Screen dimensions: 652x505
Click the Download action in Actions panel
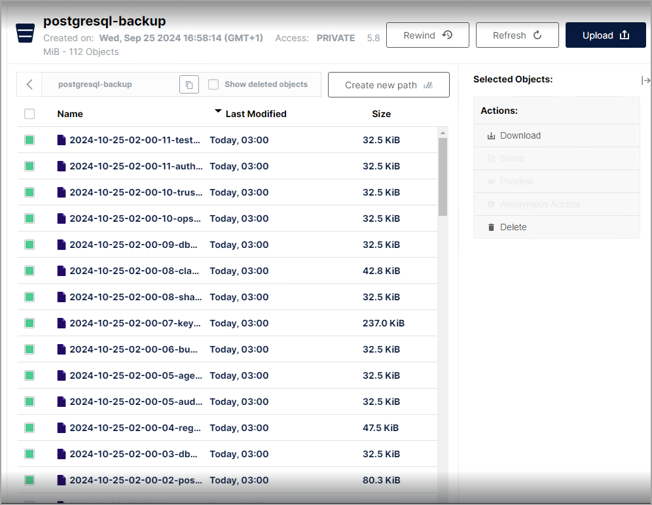(x=520, y=135)
